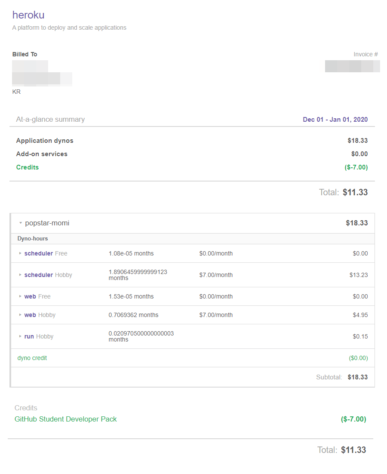Select the heroku tagline text
Viewport: 387px width, 474px height.
tap(69, 28)
